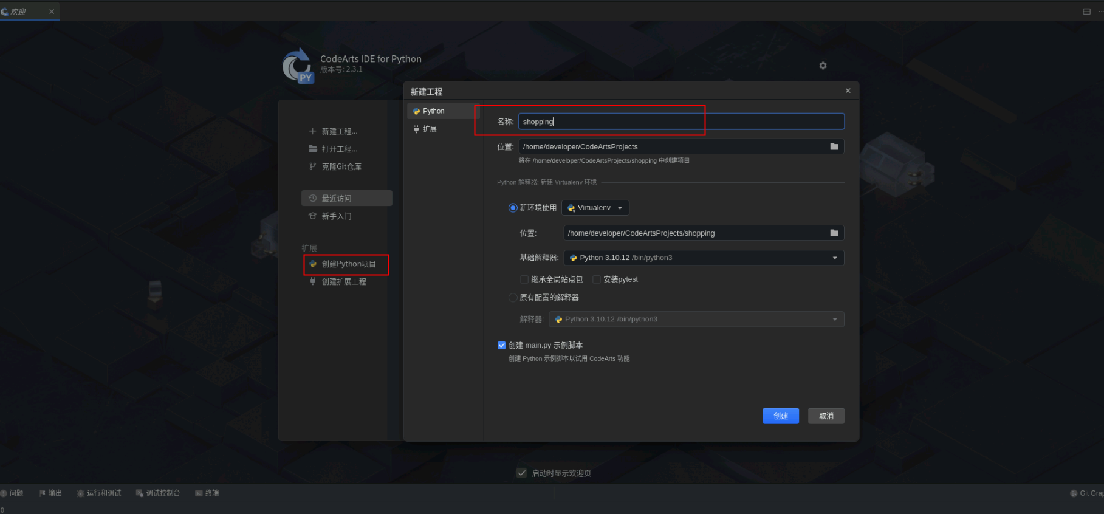Open the 基础解释器 dropdown
This screenshot has width=1104, height=514.
tap(704, 258)
